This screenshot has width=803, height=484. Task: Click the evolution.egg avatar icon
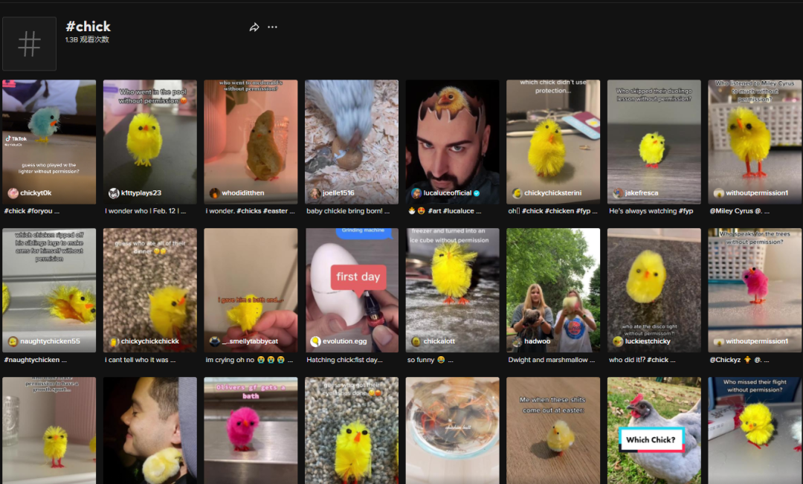click(x=315, y=342)
